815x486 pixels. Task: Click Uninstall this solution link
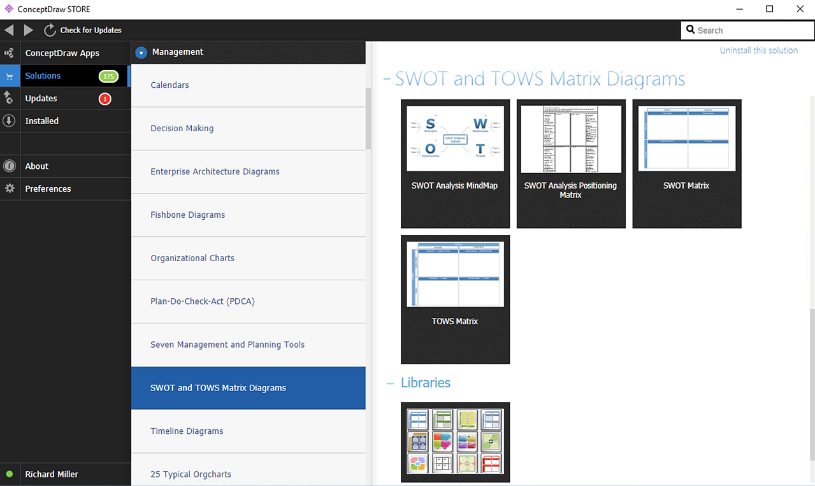(758, 50)
